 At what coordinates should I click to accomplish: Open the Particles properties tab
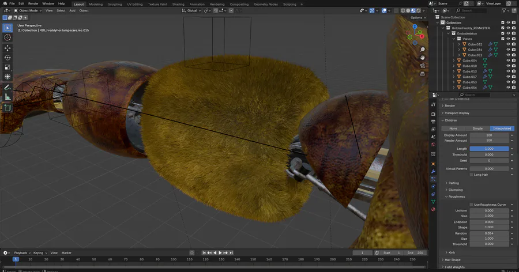click(433, 179)
